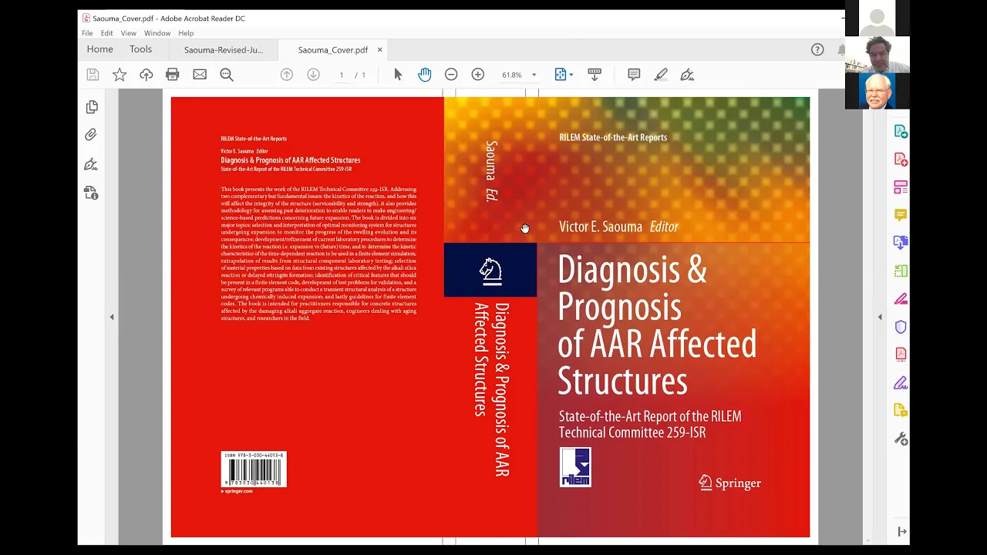Show page thumbnails in the left panel
987x555 pixels.
click(x=92, y=107)
